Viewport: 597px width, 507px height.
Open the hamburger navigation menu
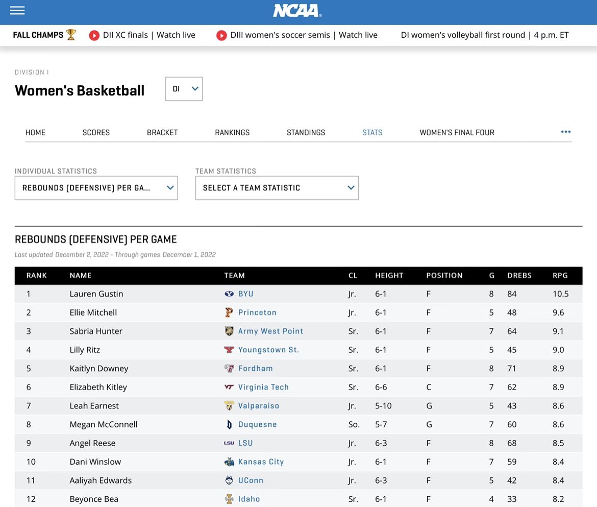click(17, 10)
